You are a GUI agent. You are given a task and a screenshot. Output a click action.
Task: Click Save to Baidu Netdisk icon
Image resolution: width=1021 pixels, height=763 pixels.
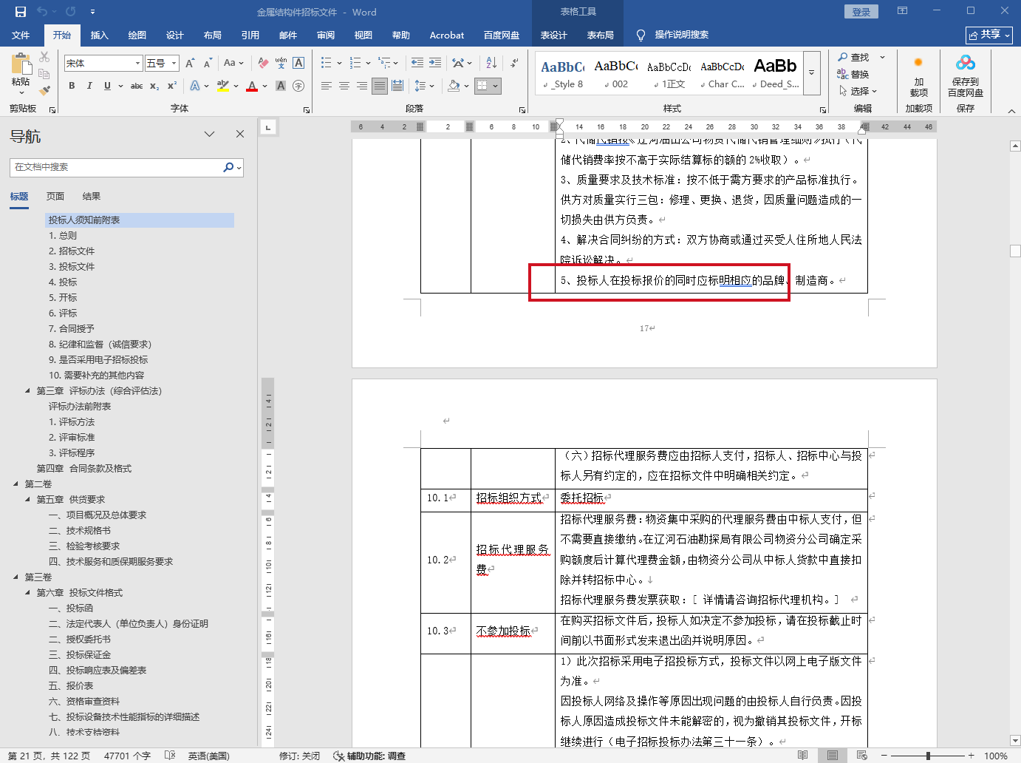click(965, 76)
